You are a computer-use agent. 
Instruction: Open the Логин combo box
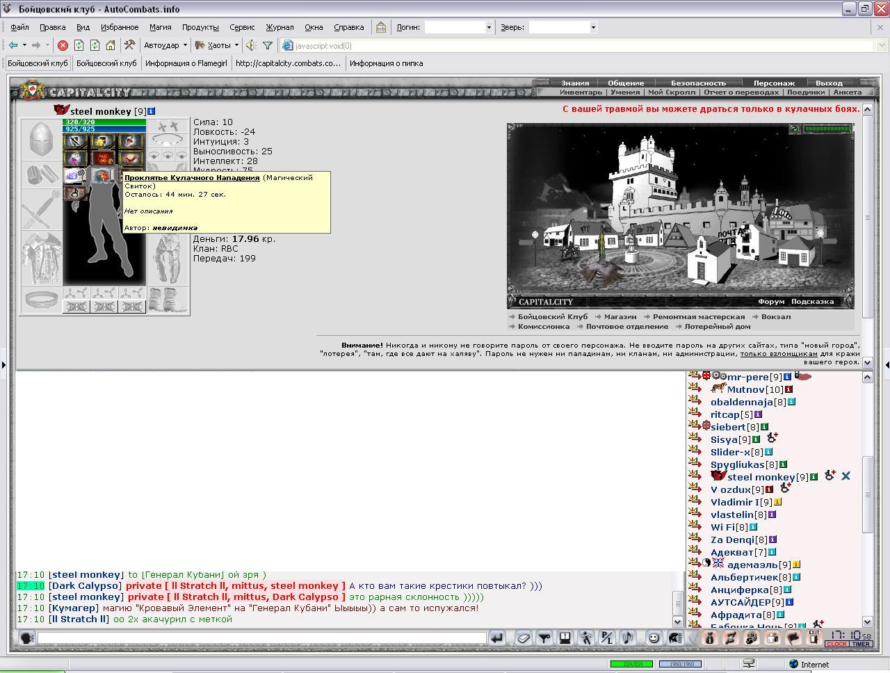tap(459, 27)
